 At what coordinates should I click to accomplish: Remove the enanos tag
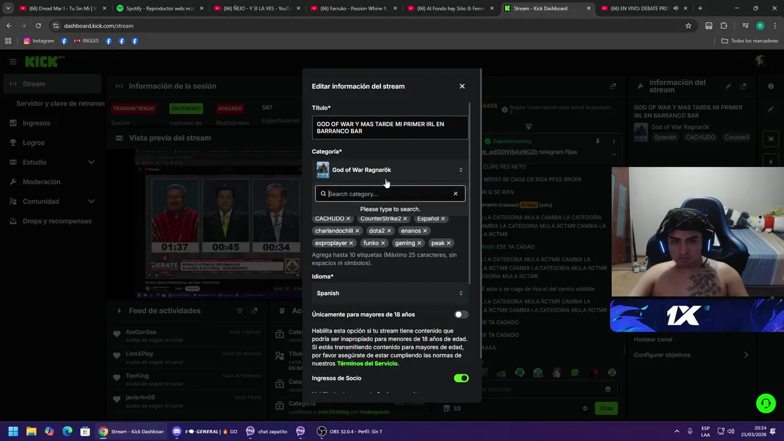pyautogui.click(x=425, y=231)
